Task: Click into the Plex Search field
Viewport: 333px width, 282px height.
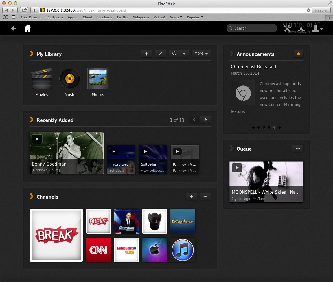Action: [252, 28]
